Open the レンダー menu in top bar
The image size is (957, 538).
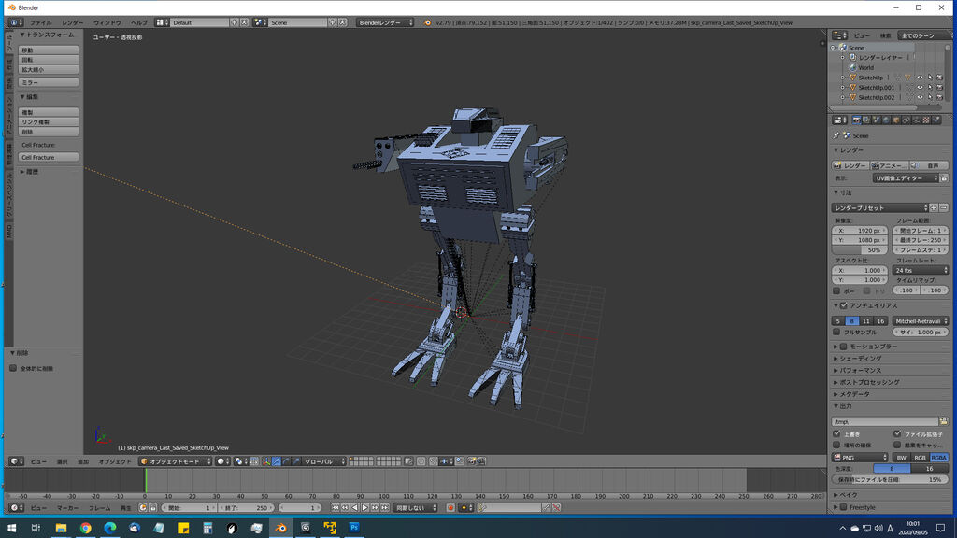click(x=72, y=21)
